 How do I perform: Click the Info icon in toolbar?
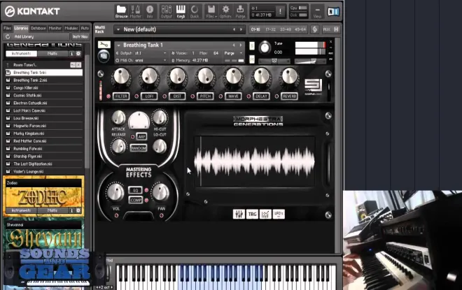click(150, 11)
